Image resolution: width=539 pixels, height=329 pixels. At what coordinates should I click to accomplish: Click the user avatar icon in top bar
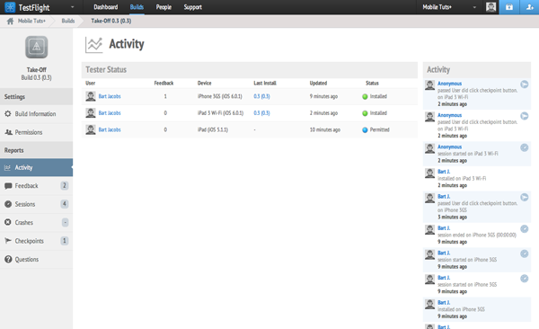coord(490,7)
